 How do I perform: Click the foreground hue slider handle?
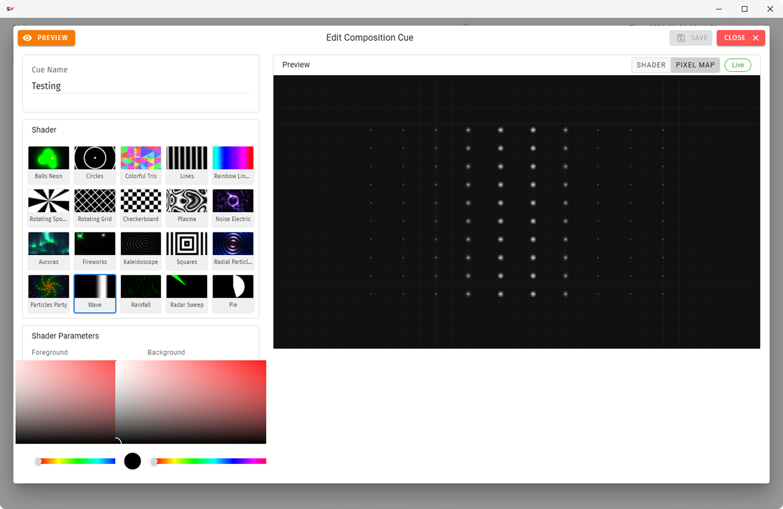(x=39, y=461)
